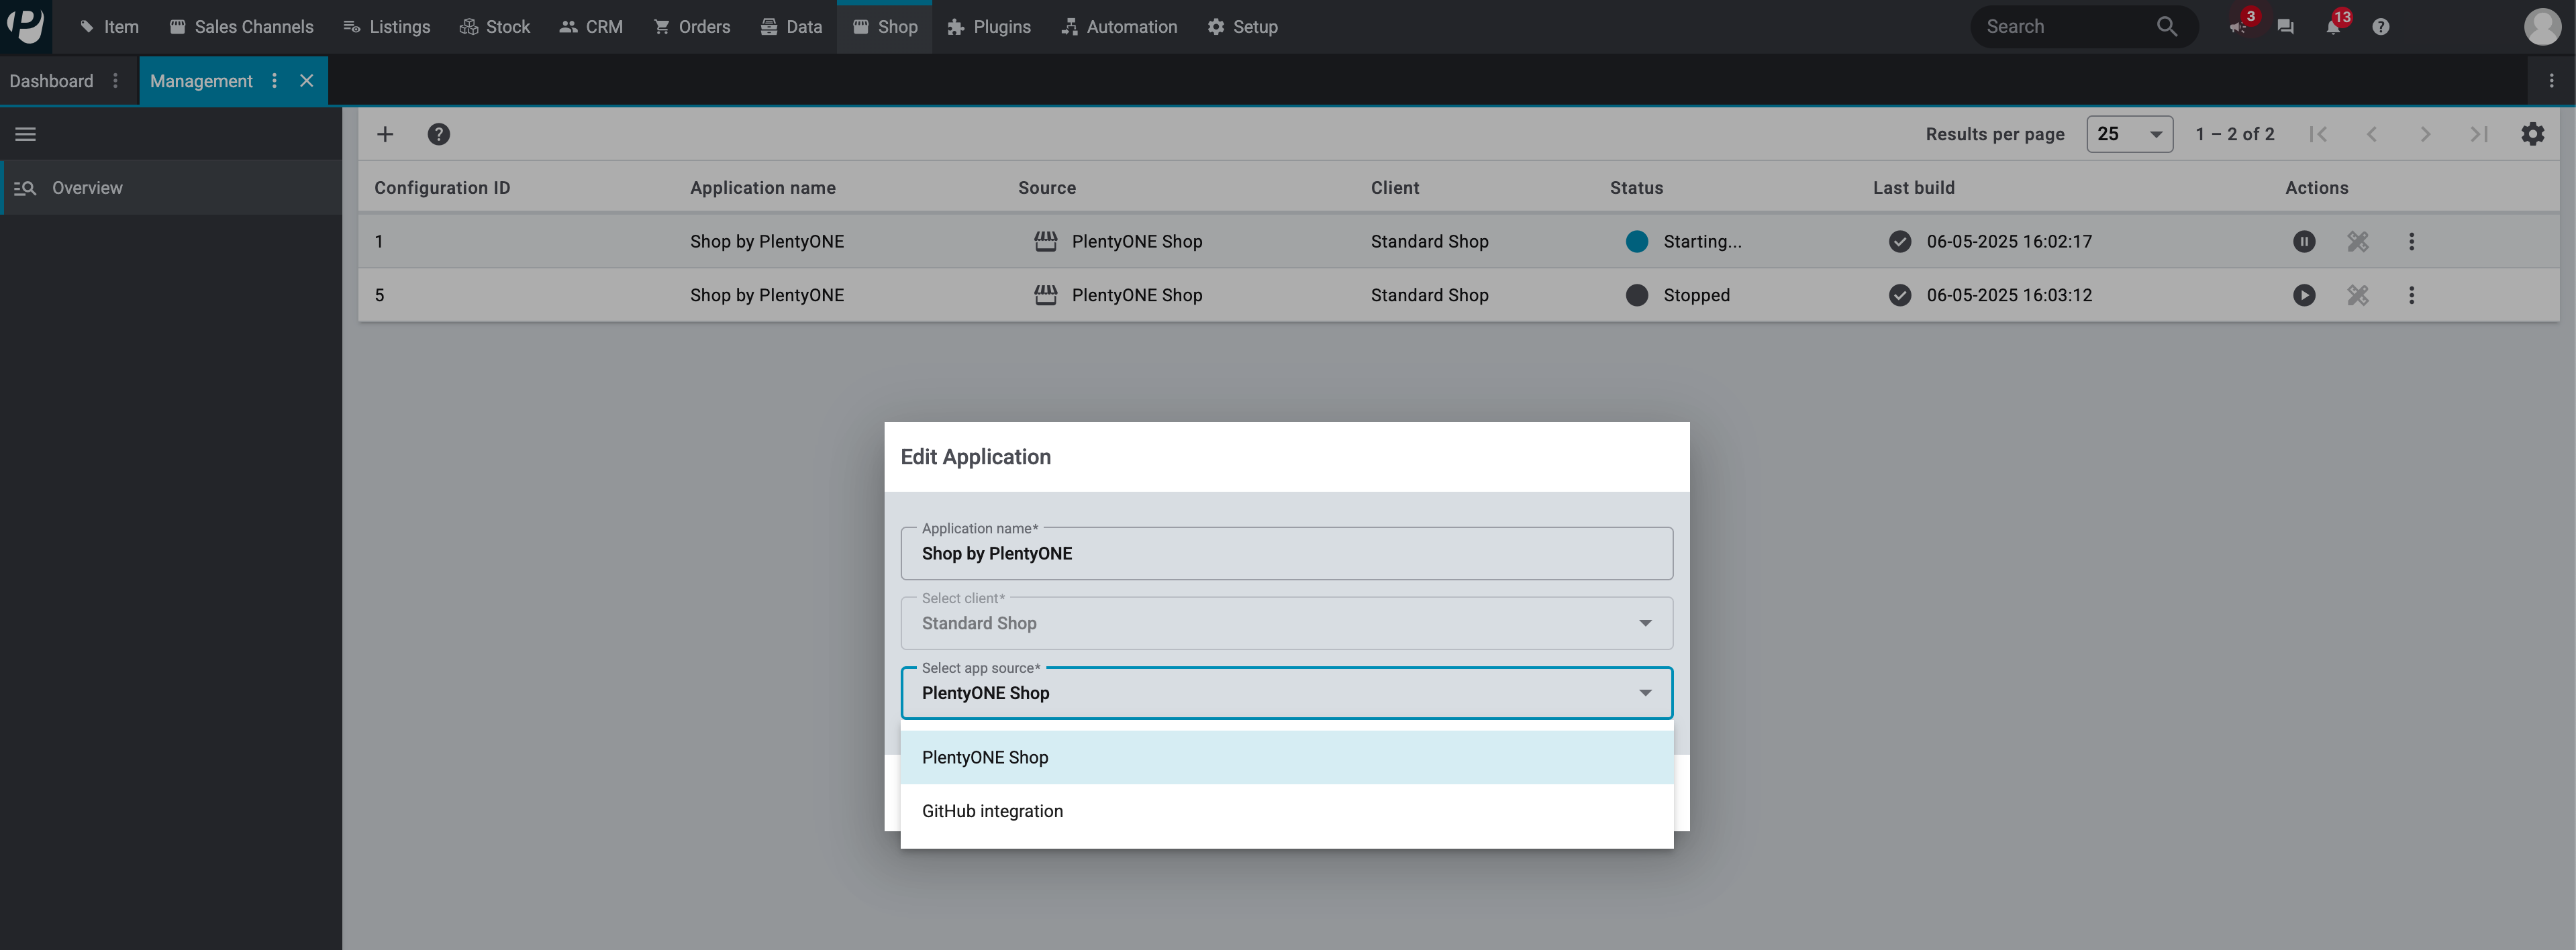Expand the Results per page dropdown
2576x950 pixels.
pyautogui.click(x=2129, y=134)
